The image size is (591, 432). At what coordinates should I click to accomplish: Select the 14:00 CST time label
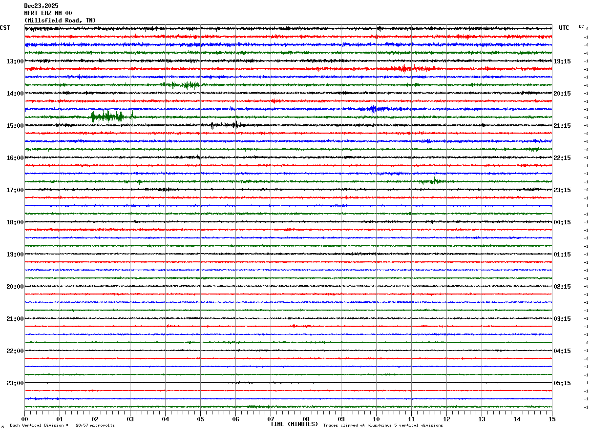coord(15,94)
